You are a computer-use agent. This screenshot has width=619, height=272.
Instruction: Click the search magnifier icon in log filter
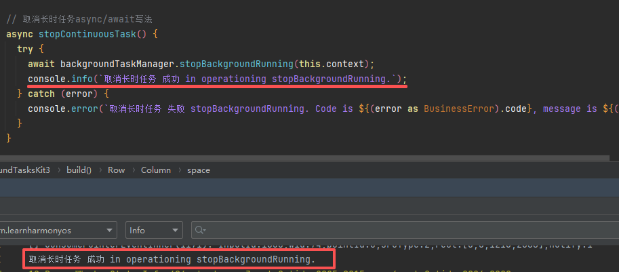201,230
